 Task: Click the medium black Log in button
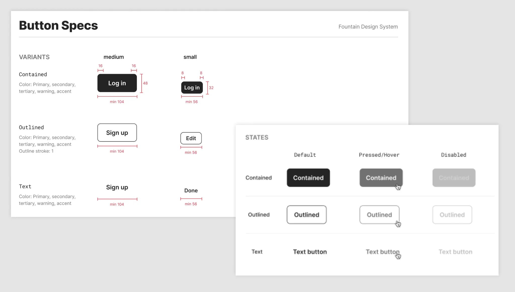pyautogui.click(x=117, y=83)
